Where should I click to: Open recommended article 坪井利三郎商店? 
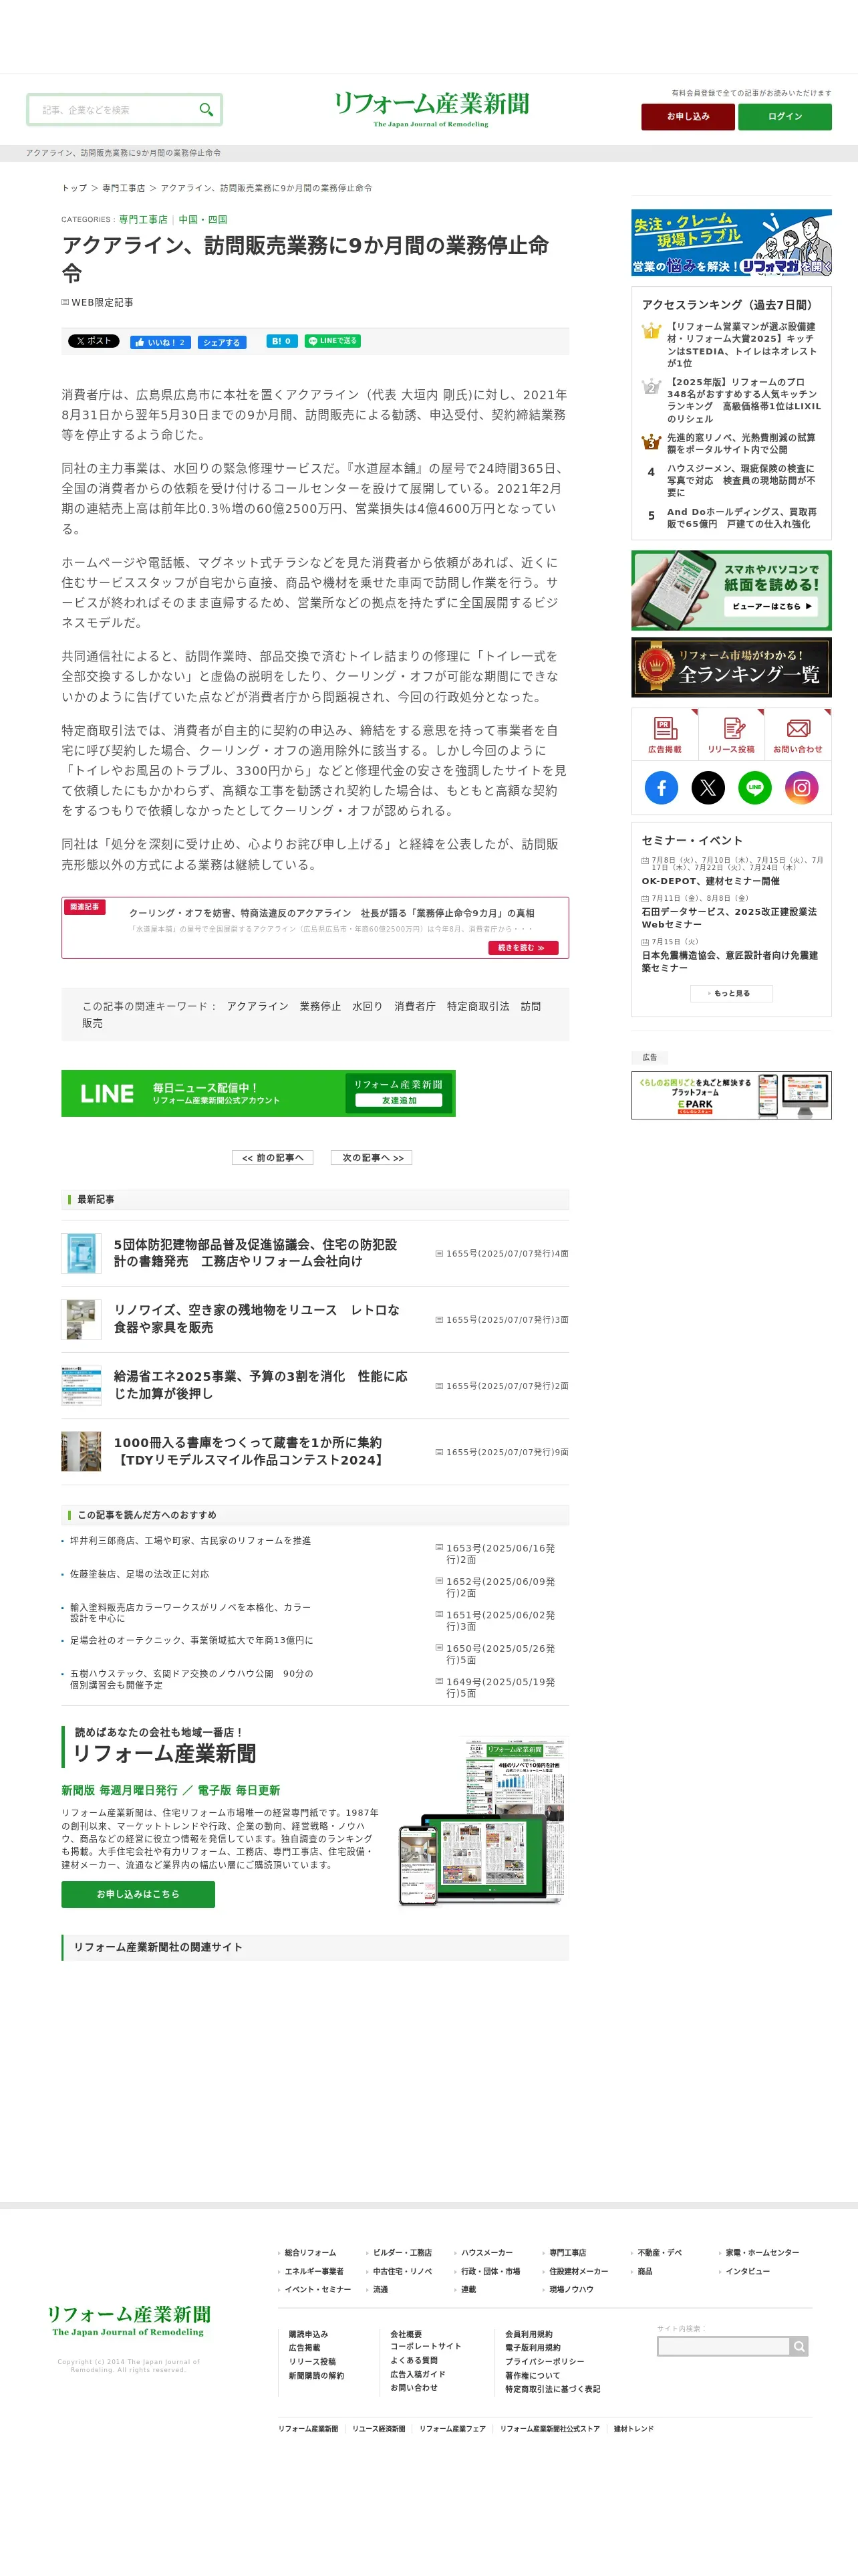tap(190, 1540)
